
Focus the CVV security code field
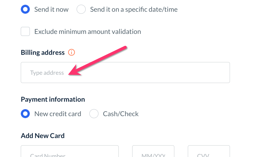point(209,152)
